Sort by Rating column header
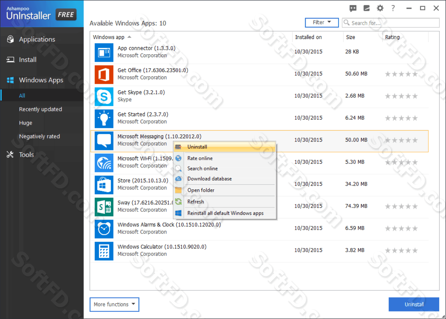446x319 pixels. pyautogui.click(x=392, y=37)
